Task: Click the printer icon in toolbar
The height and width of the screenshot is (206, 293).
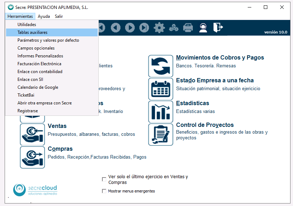Action: point(188,27)
